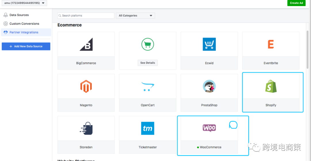
Task: Click the BigCommerce label
Action: (86, 63)
